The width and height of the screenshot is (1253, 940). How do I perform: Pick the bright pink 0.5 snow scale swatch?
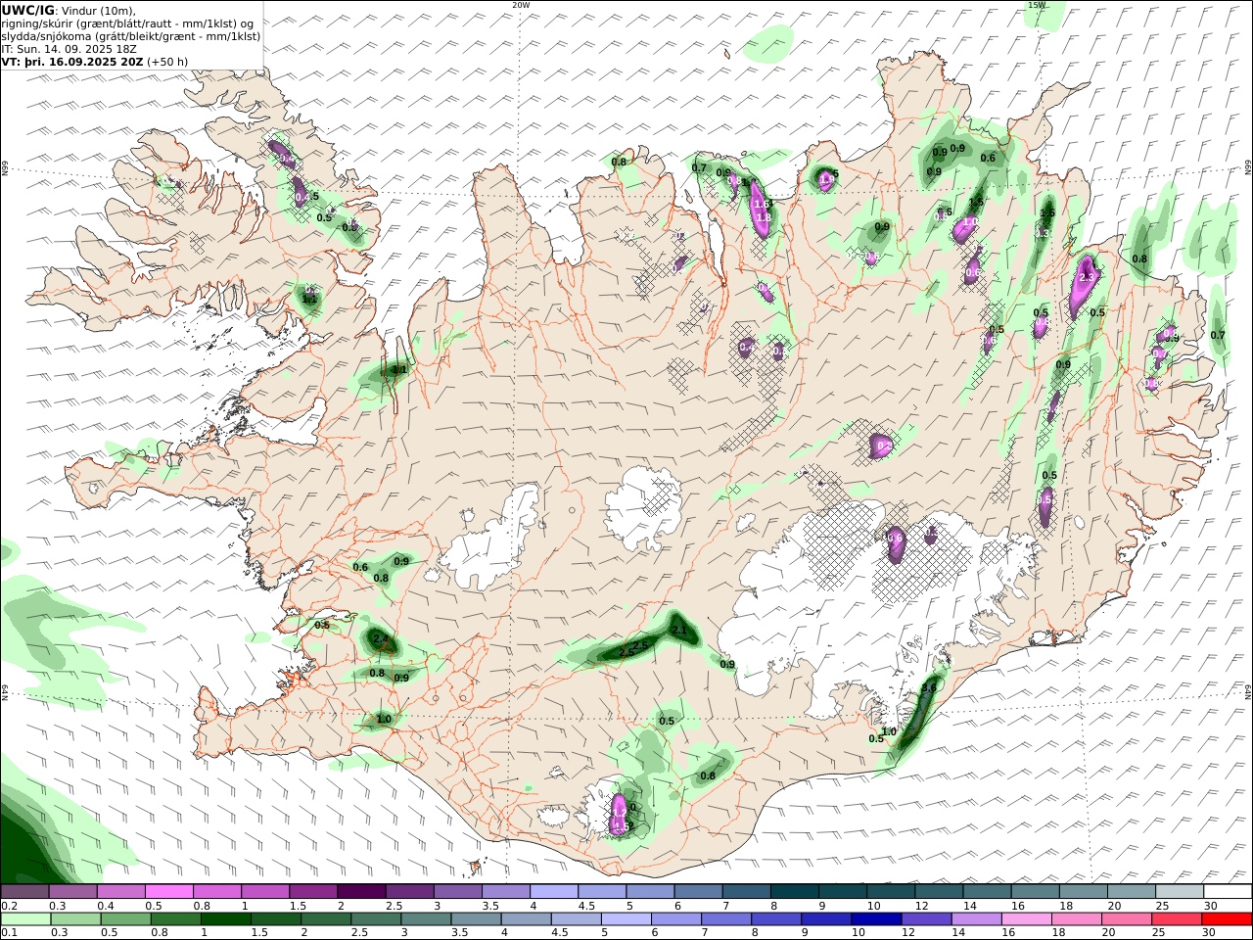click(x=168, y=892)
